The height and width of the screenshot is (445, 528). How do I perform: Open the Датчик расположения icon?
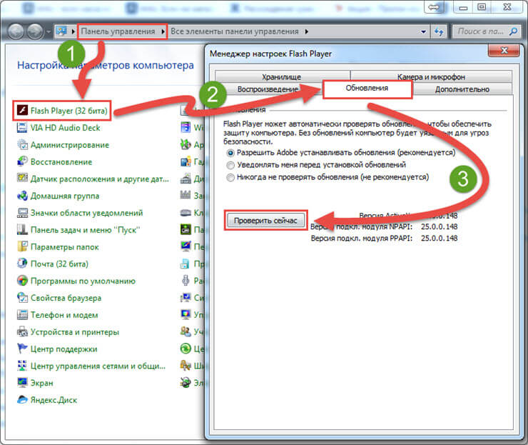click(23, 179)
